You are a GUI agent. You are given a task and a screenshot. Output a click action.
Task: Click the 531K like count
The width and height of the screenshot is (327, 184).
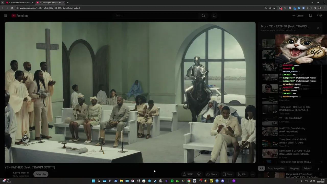click(190, 174)
